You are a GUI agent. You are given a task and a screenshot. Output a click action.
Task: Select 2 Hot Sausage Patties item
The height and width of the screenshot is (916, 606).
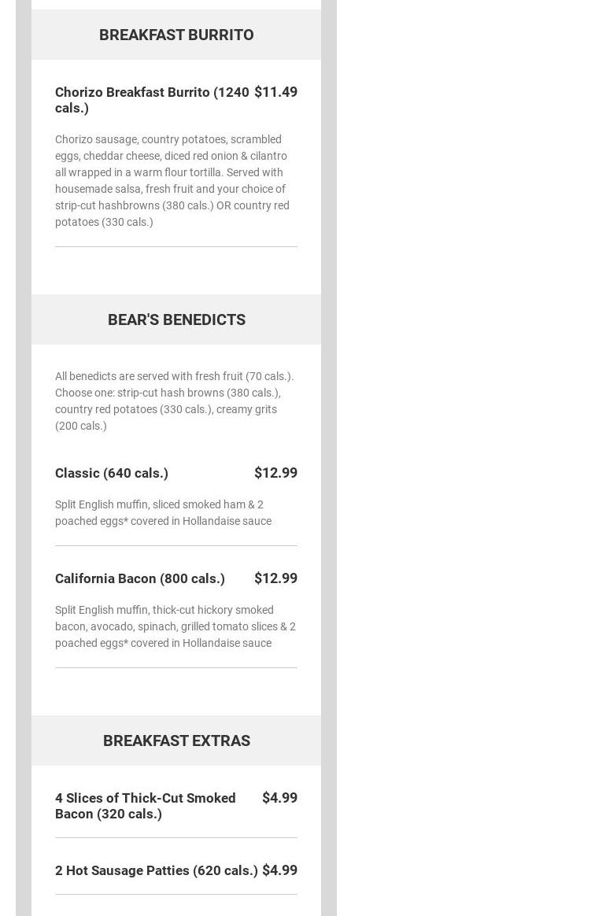[x=157, y=870]
